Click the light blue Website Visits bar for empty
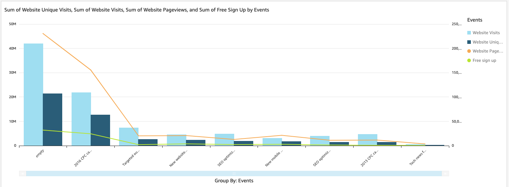The width and height of the screenshot is (509, 187). pos(33,95)
